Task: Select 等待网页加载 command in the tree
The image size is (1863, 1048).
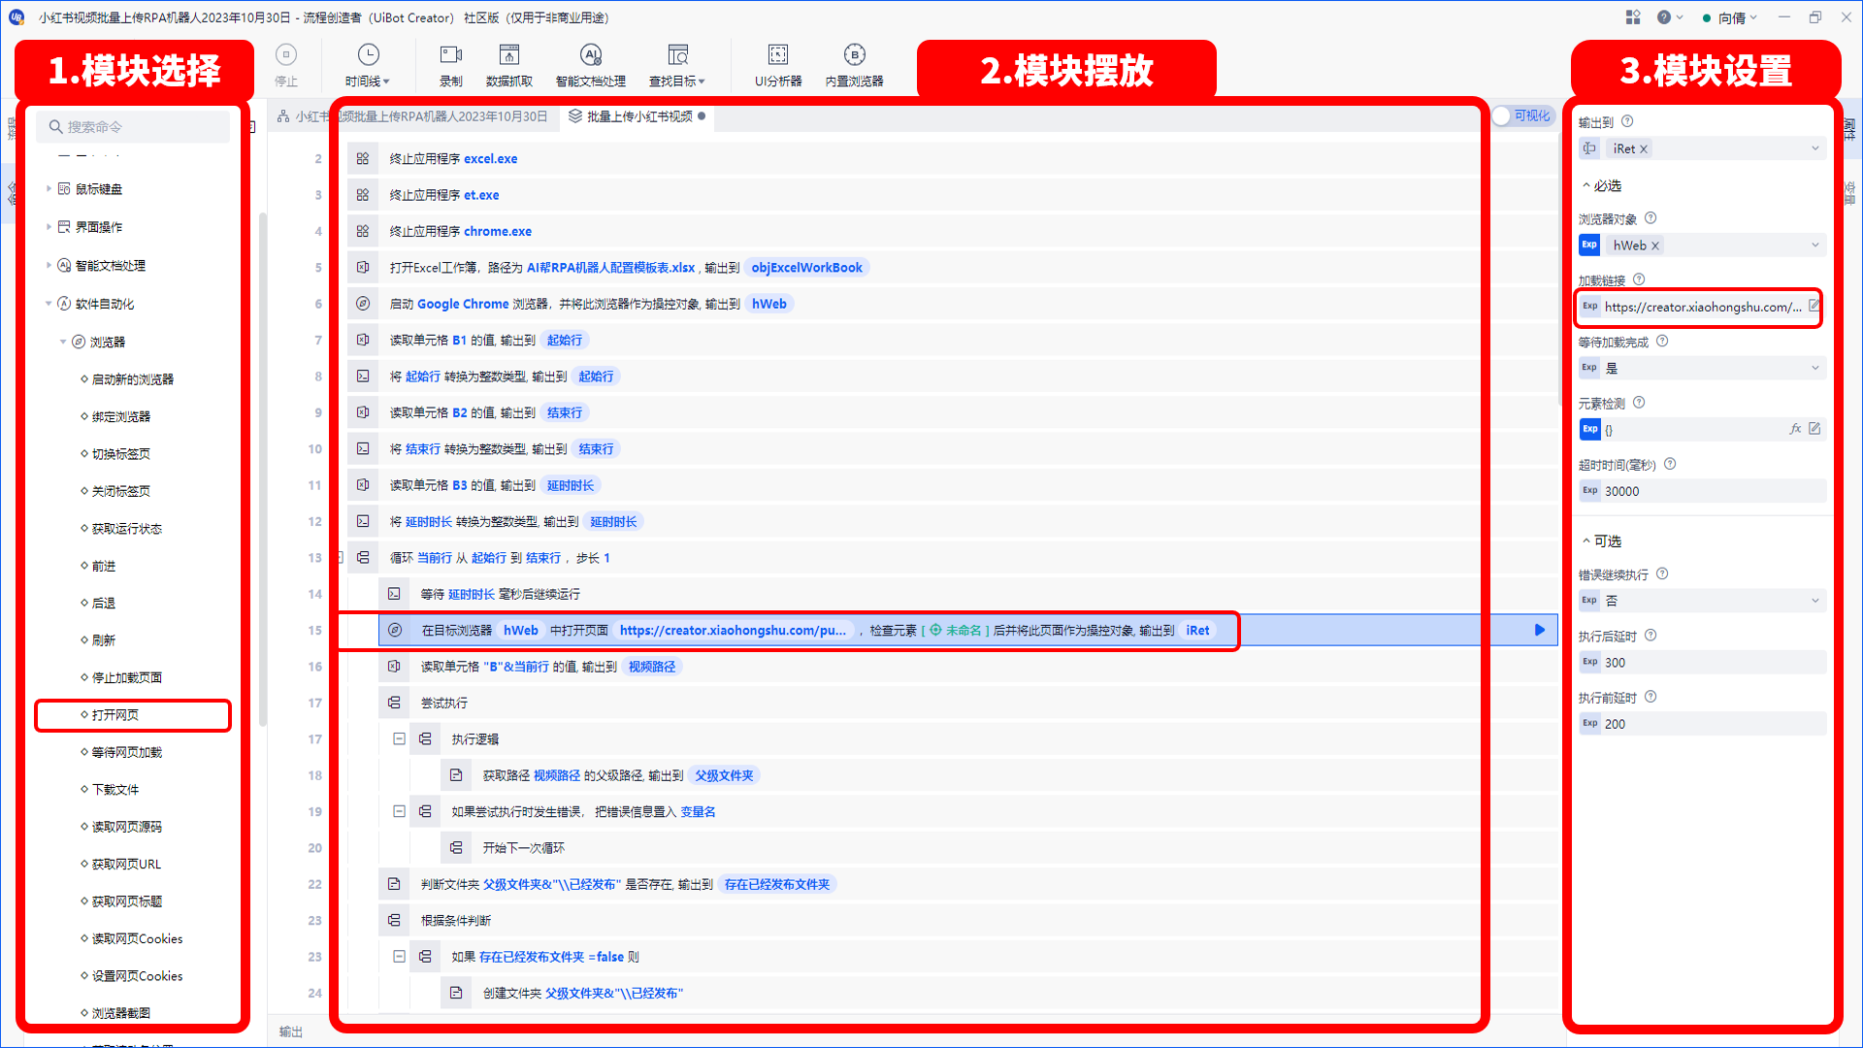Action: click(127, 752)
